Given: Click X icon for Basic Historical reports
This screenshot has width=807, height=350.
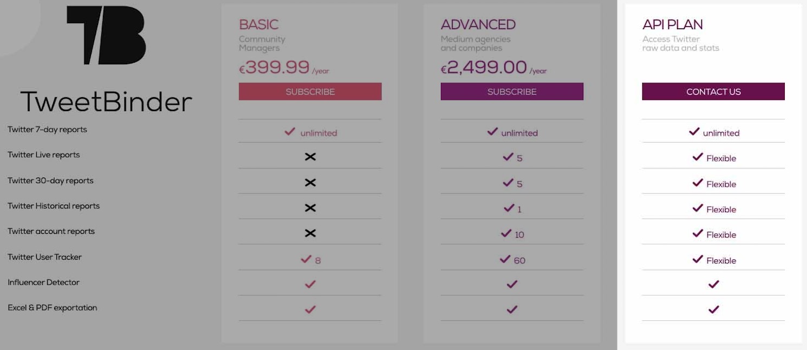Looking at the screenshot, I should (310, 208).
